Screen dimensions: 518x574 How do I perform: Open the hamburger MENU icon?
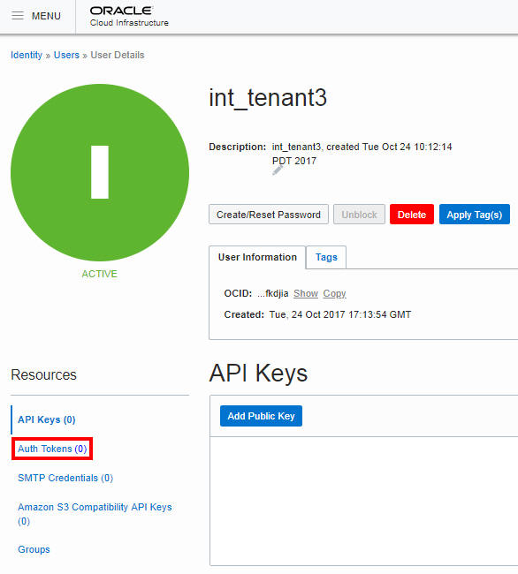tap(17, 16)
